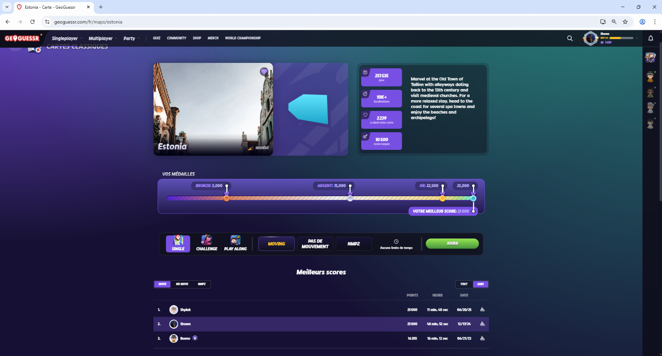The height and width of the screenshot is (356, 662).
Task: Click the GeoGuessr logo
Action: click(x=22, y=38)
